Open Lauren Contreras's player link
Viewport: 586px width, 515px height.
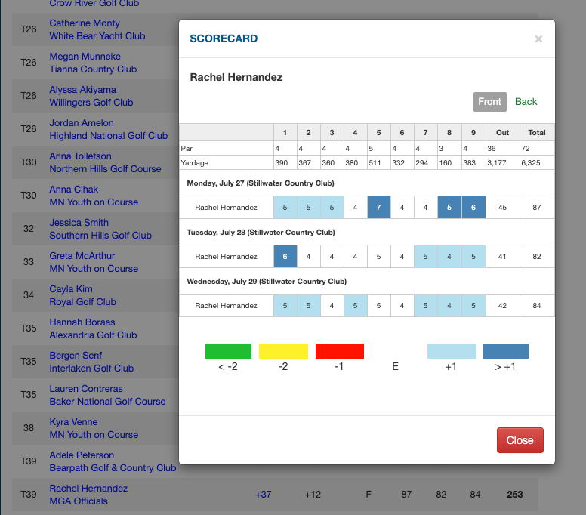[86, 389]
